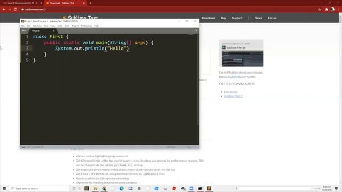Click on the word 'println' in the code
Image resolution: width=342 pixels, height=192 pixels.
(95, 49)
